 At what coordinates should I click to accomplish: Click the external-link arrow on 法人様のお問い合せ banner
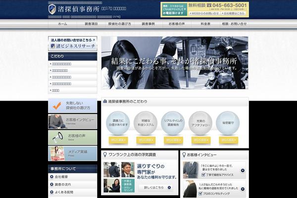(94, 40)
